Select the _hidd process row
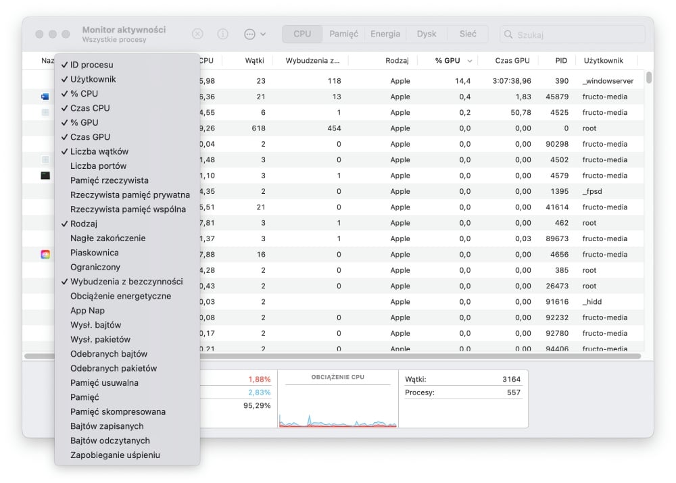Screen dimensions: 676x483 click(x=333, y=301)
